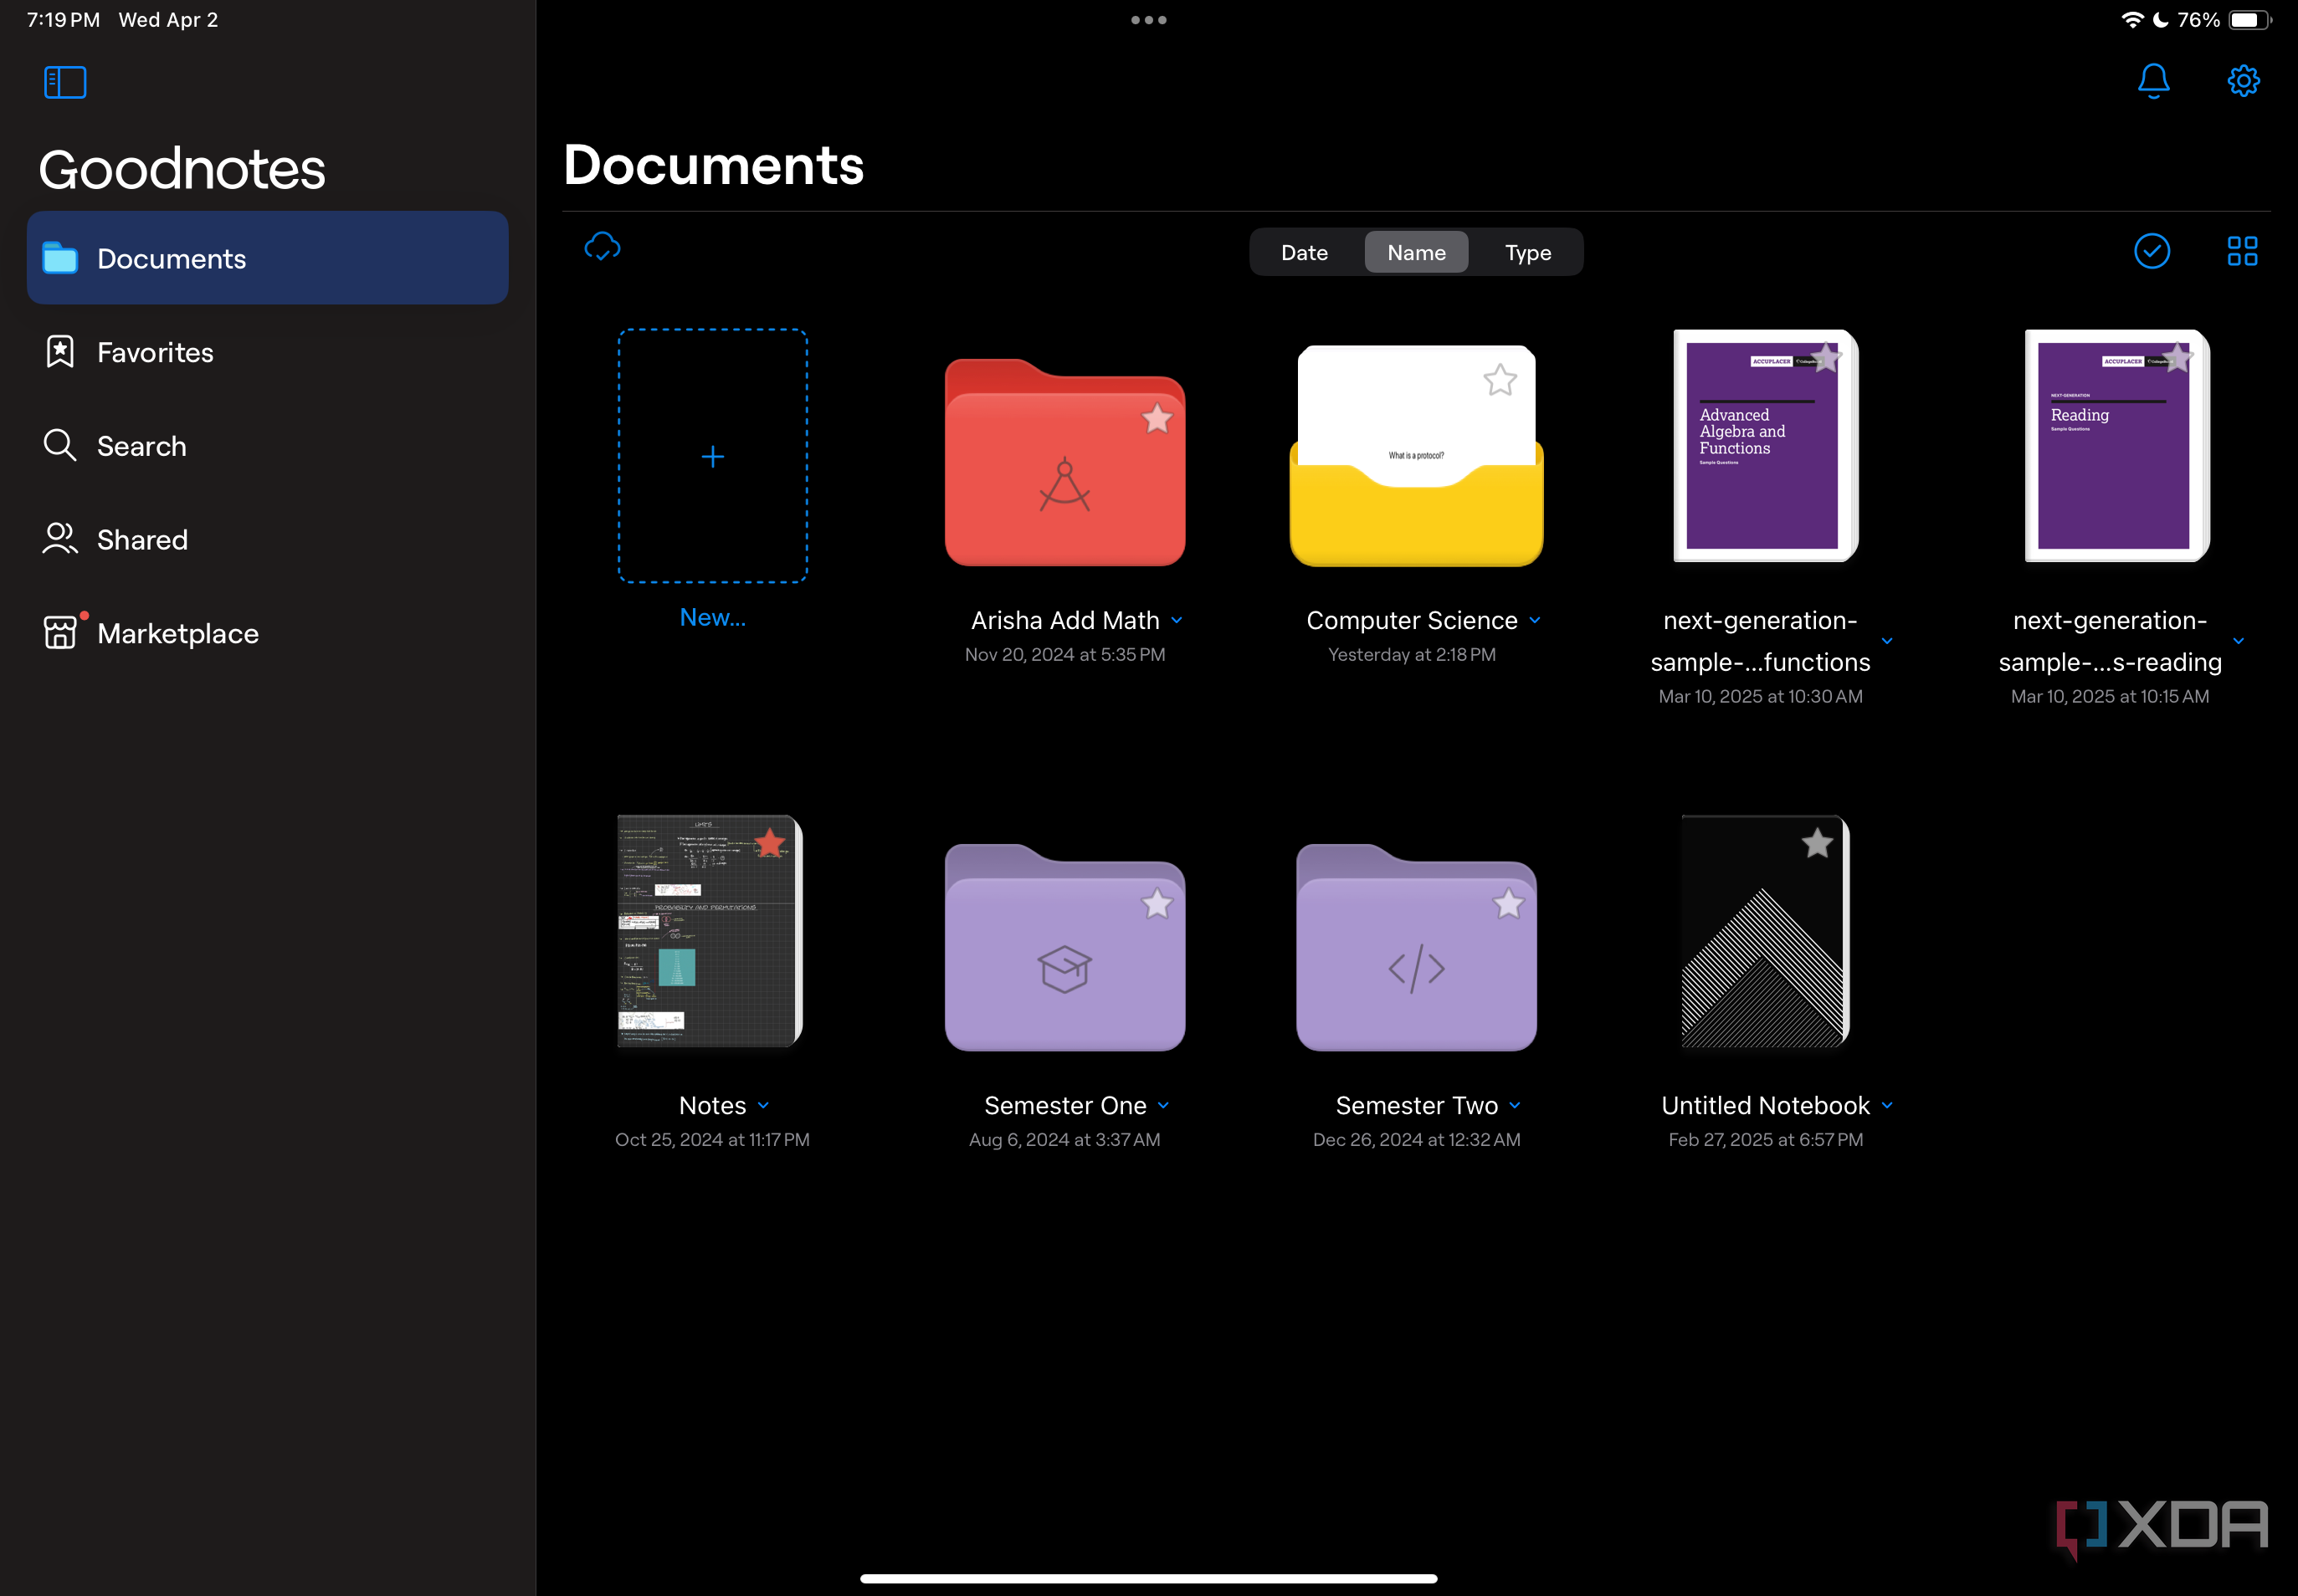This screenshot has height=1596, width=2298.
Task: Check the cloud sync status icon
Action: (x=603, y=246)
